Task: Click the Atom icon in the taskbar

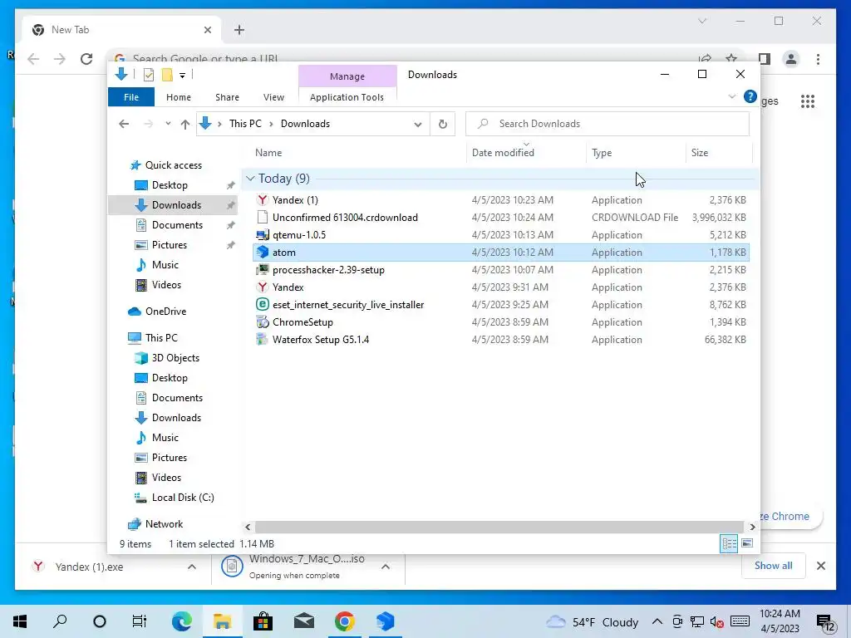Action: (x=386, y=621)
